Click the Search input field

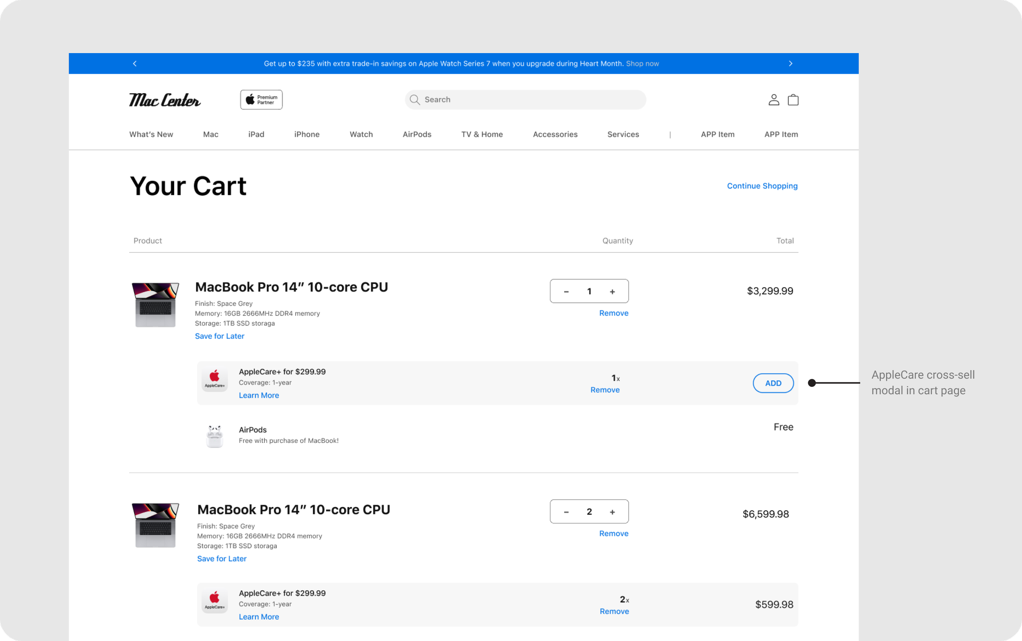point(525,100)
